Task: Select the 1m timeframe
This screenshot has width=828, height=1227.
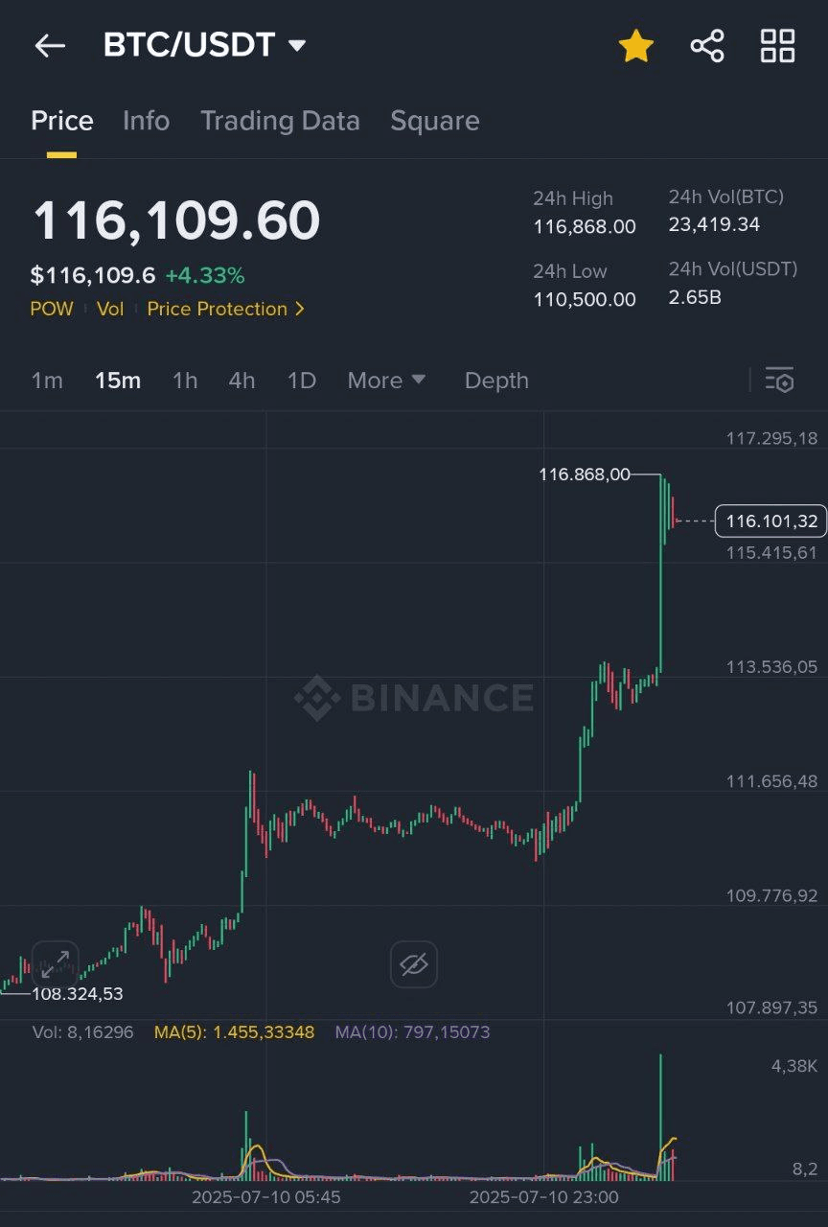Action: tap(47, 381)
